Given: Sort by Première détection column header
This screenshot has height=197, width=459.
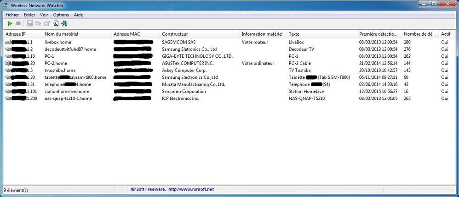Looking at the screenshot, I should pos(380,34).
